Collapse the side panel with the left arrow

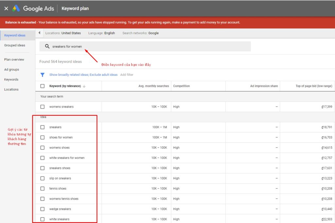(x=39, y=33)
